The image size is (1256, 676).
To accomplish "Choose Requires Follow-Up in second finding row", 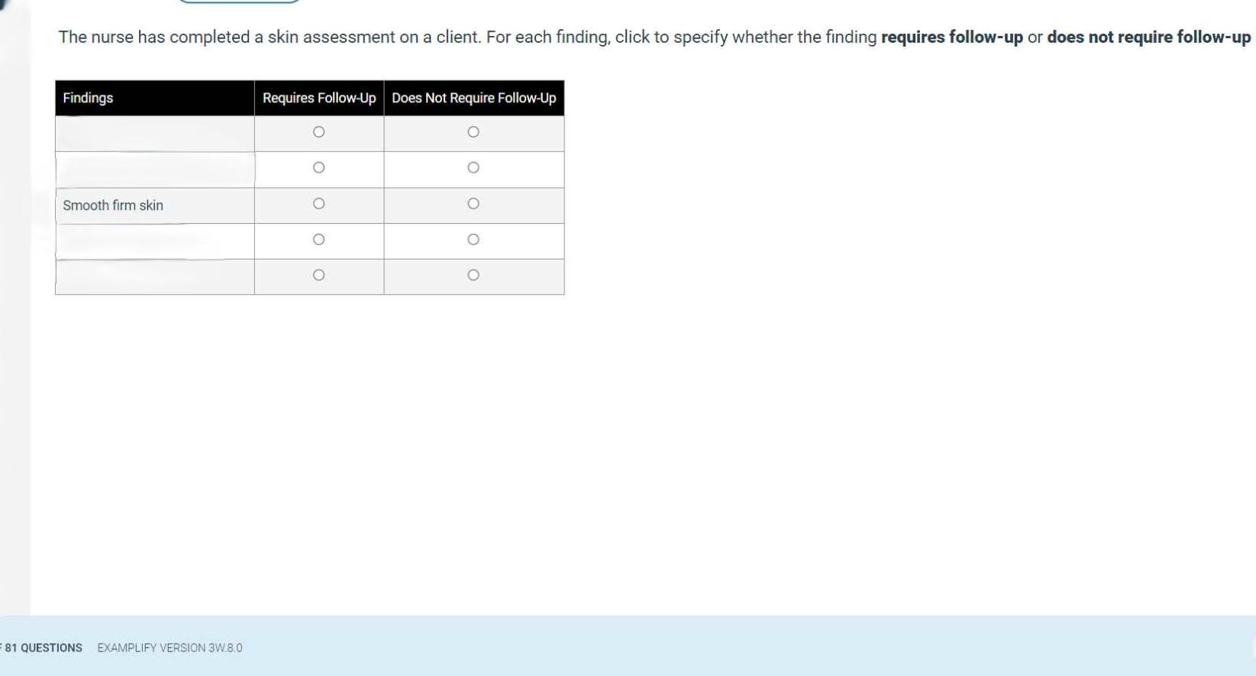I will point(318,168).
